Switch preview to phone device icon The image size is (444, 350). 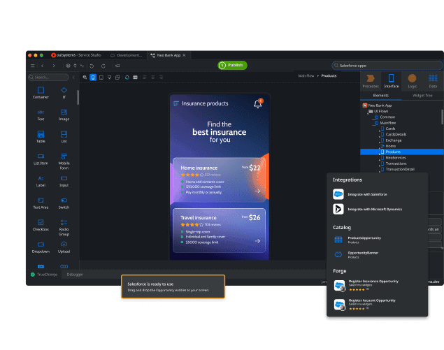click(93, 78)
